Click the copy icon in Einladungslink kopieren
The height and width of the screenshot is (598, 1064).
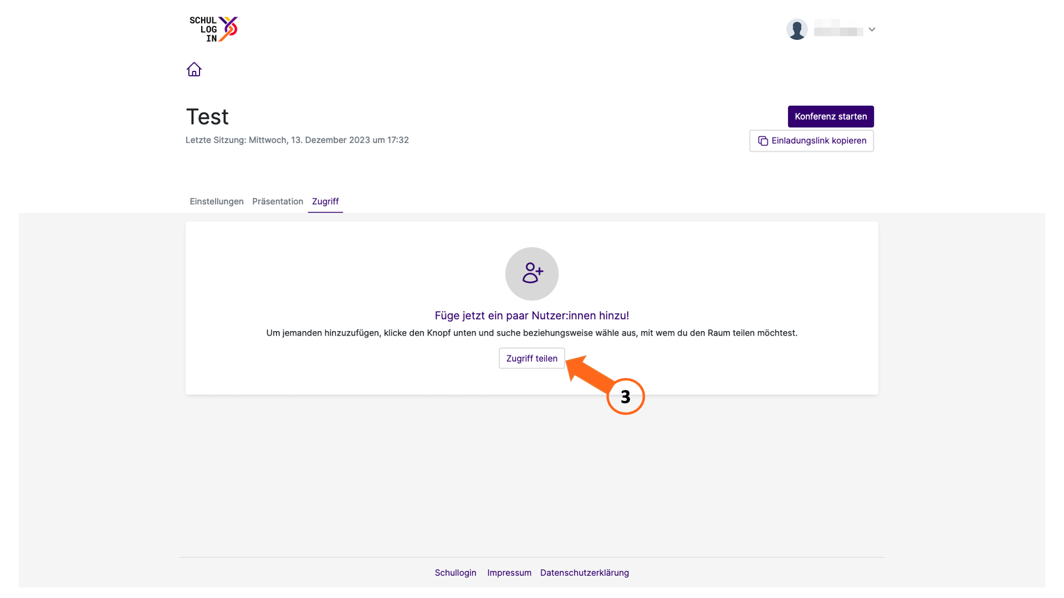pos(763,141)
